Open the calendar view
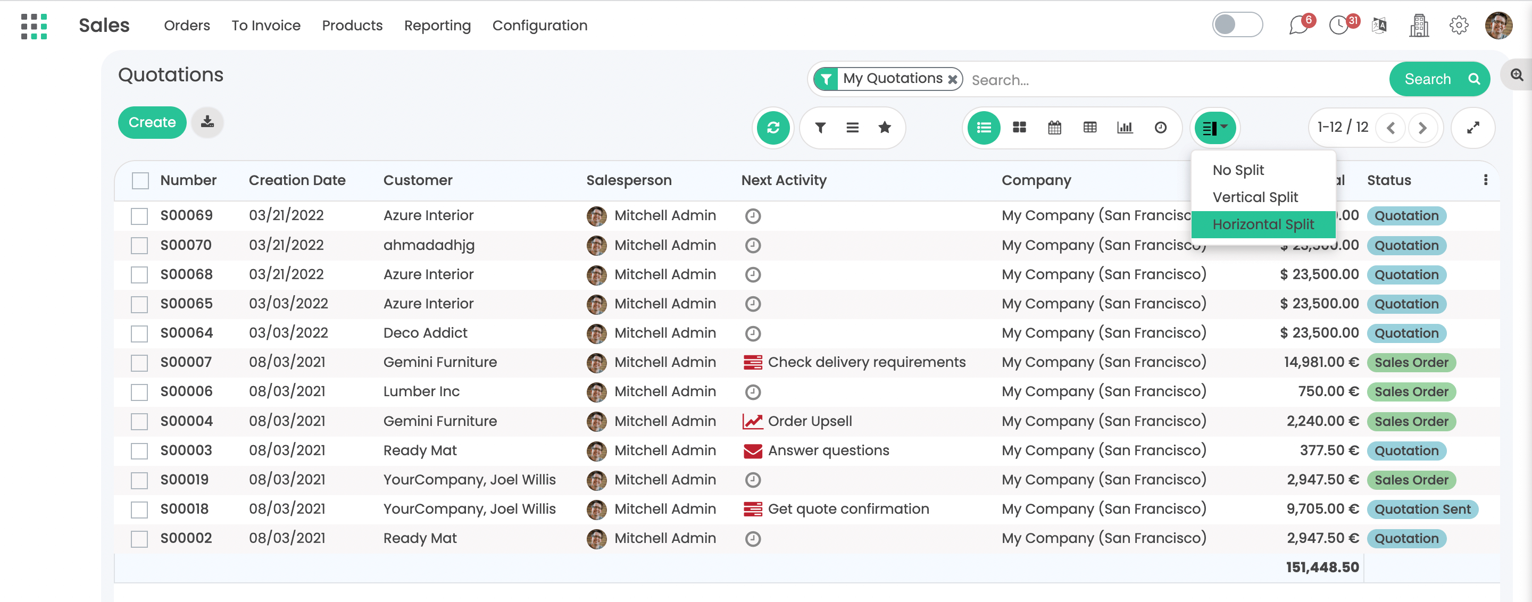Screen dimensions: 1532x602 pyautogui.click(x=1054, y=127)
